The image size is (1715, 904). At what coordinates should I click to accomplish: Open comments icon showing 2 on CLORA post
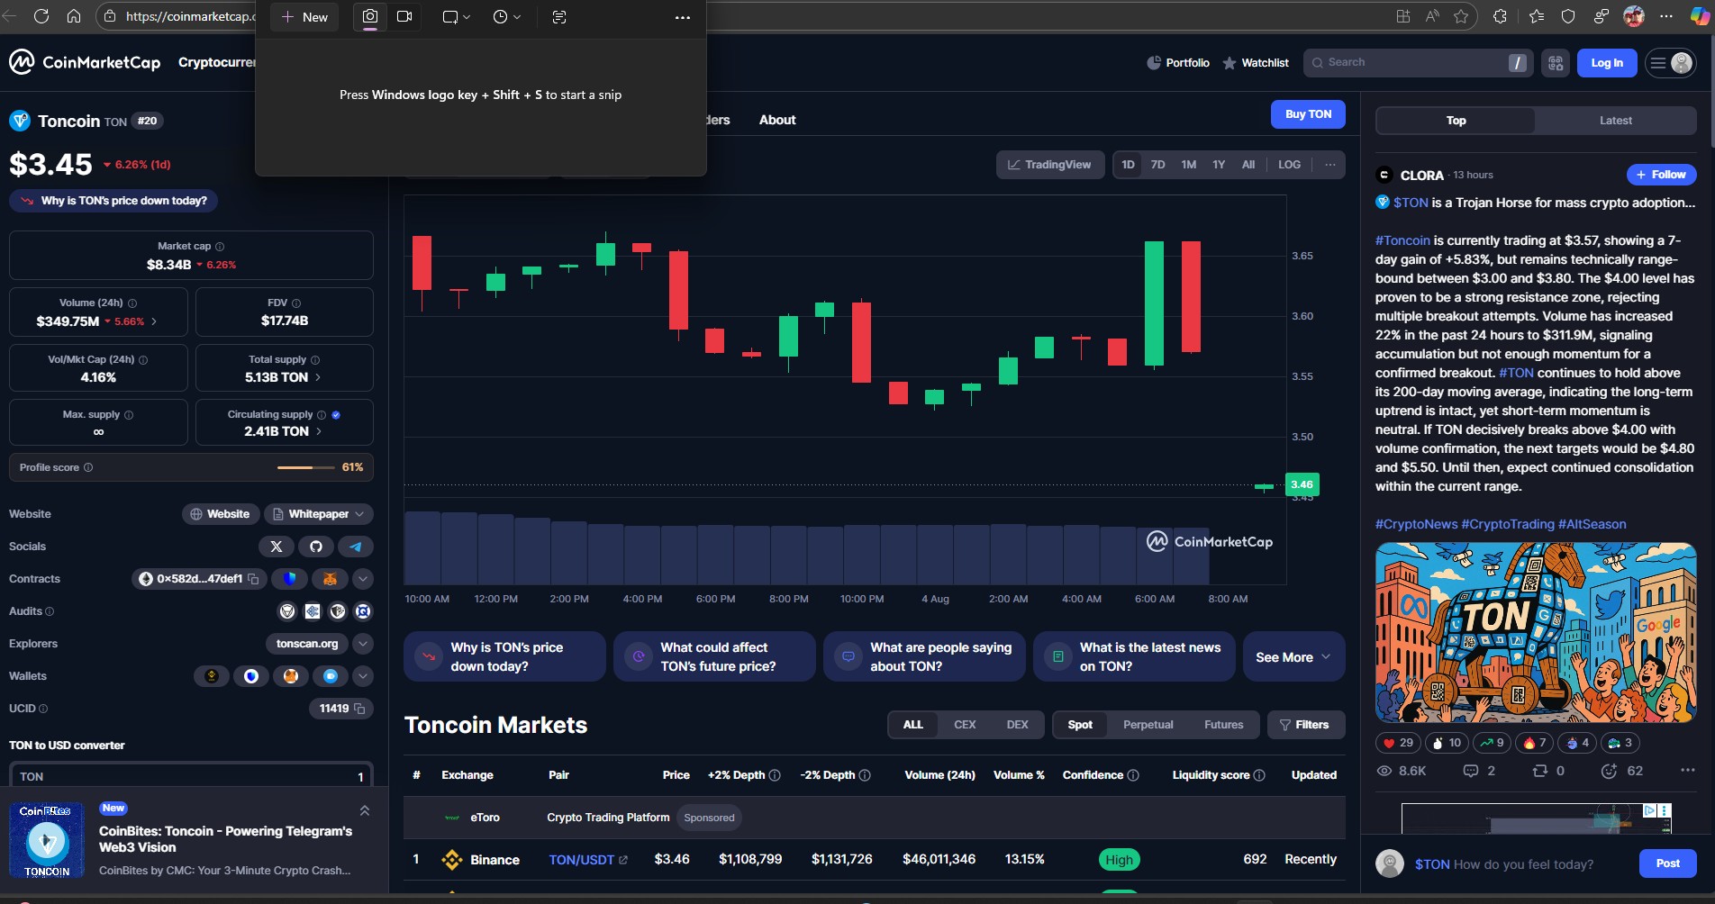point(1479,771)
